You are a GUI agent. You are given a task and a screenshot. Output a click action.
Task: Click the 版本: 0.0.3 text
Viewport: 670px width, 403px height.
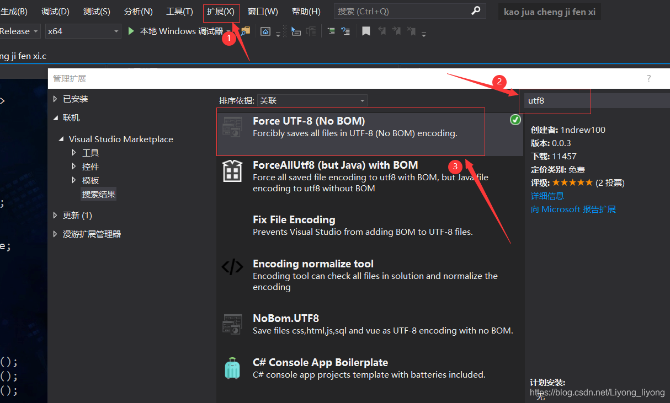pyautogui.click(x=551, y=143)
